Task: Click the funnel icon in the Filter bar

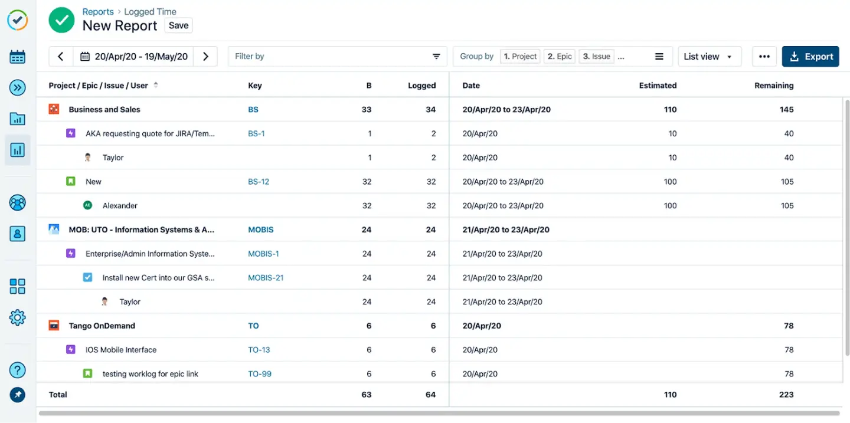Action: tap(436, 56)
